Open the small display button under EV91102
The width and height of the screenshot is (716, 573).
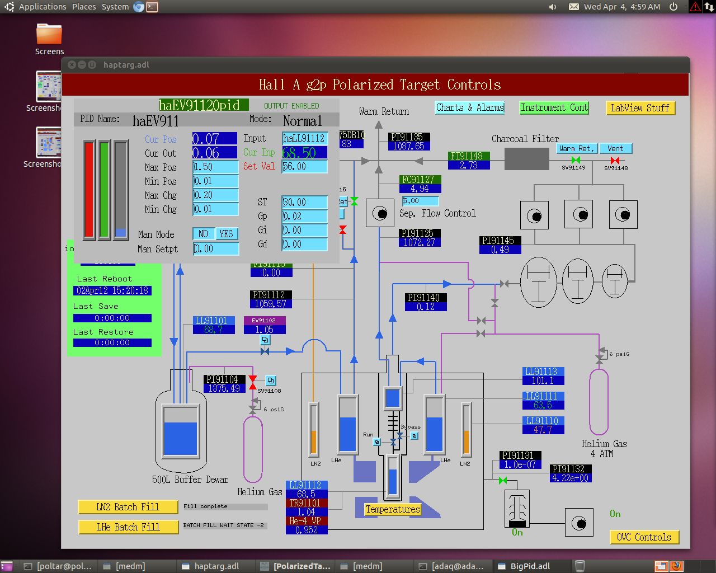point(265,340)
